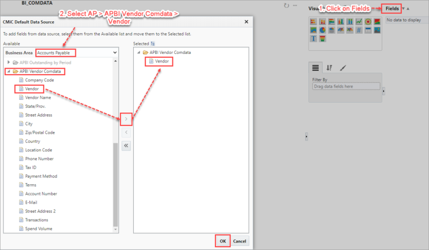Select the Spend Volume field

pyautogui.click(x=39, y=229)
